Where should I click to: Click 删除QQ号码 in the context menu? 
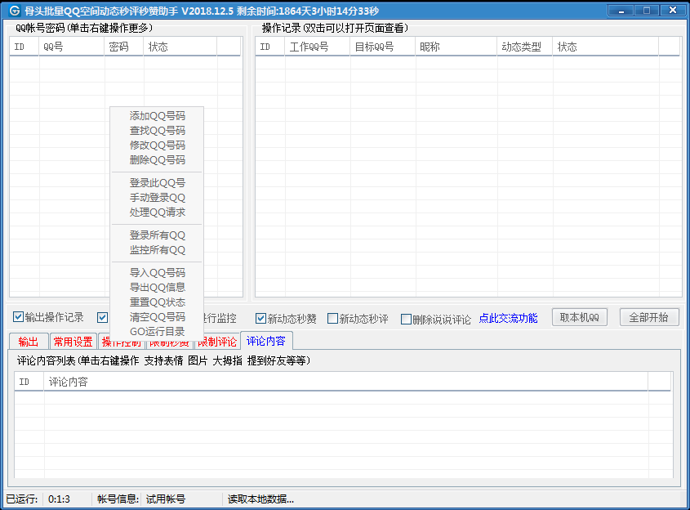click(x=157, y=160)
